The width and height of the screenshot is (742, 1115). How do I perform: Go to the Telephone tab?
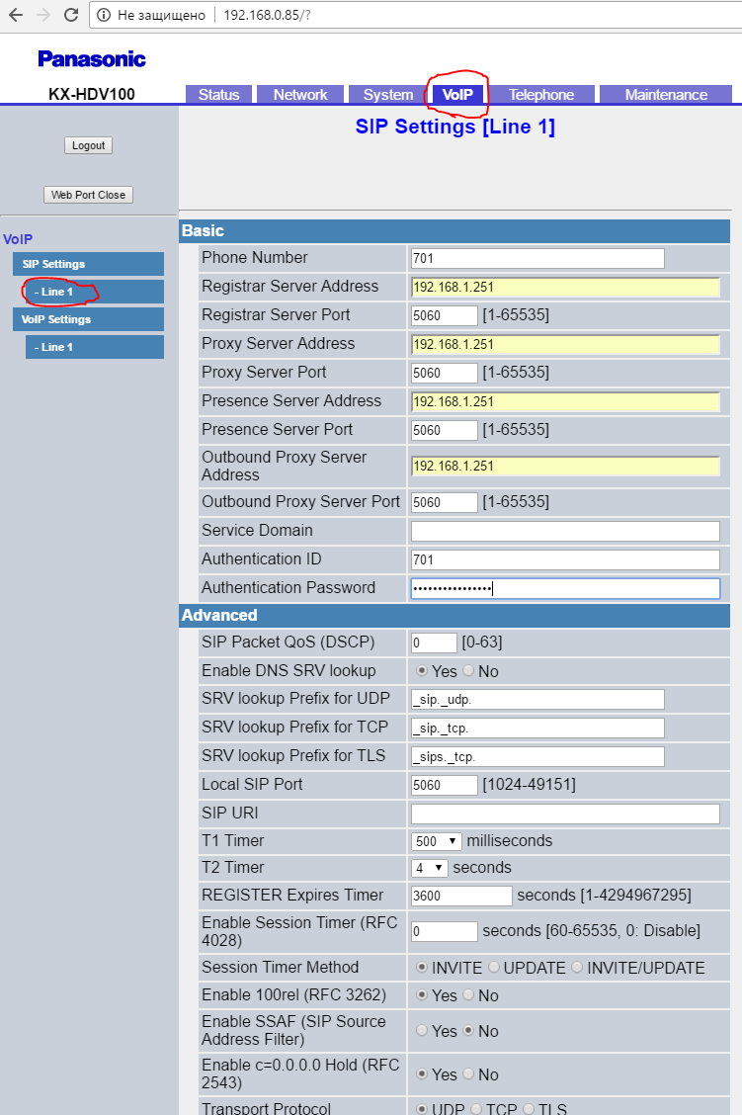[540, 95]
